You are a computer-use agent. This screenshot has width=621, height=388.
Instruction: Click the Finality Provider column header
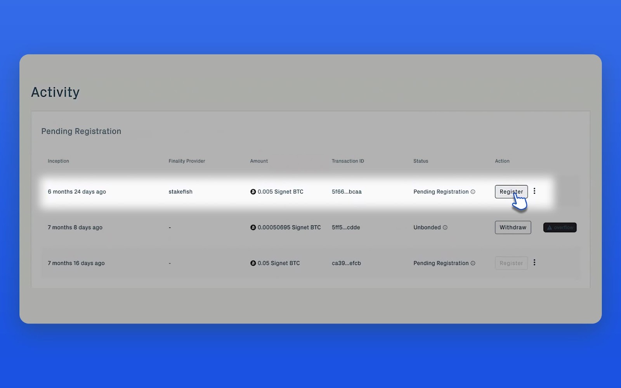coord(187,161)
